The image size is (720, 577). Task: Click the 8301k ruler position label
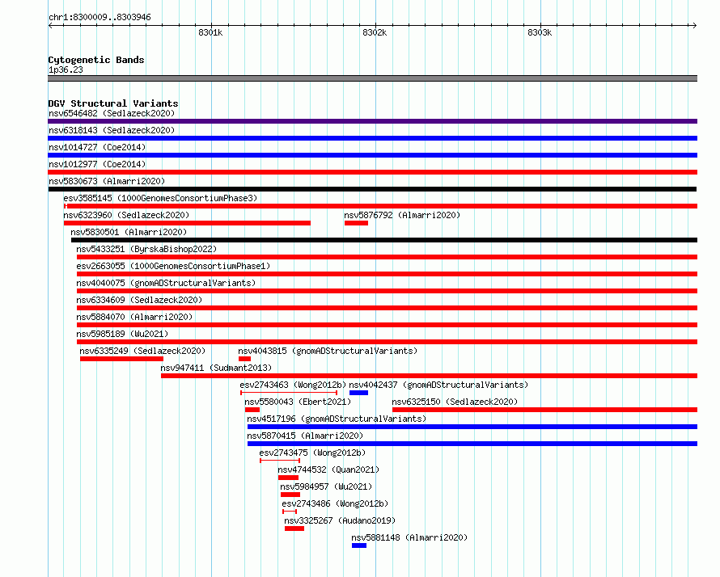click(x=210, y=32)
